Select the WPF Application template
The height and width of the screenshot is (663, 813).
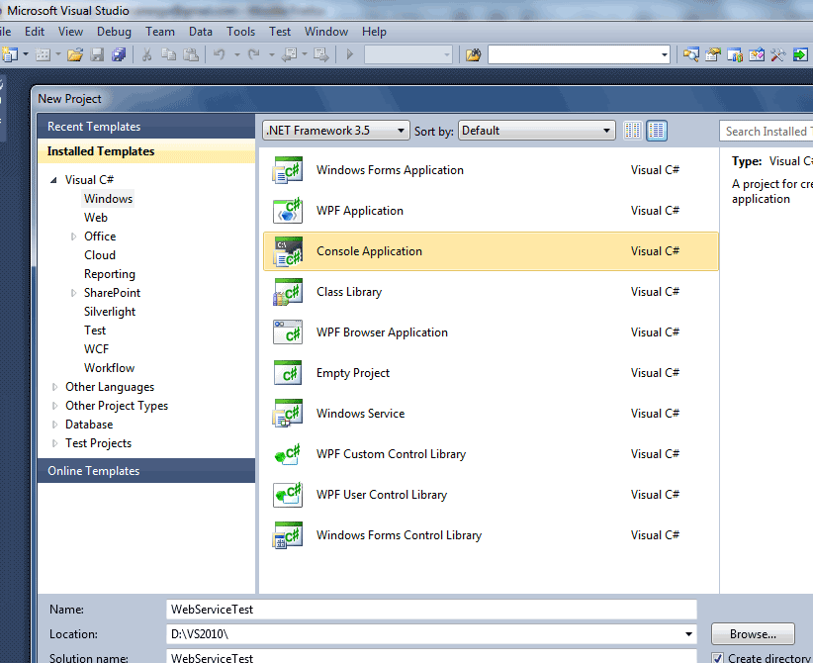tap(491, 211)
